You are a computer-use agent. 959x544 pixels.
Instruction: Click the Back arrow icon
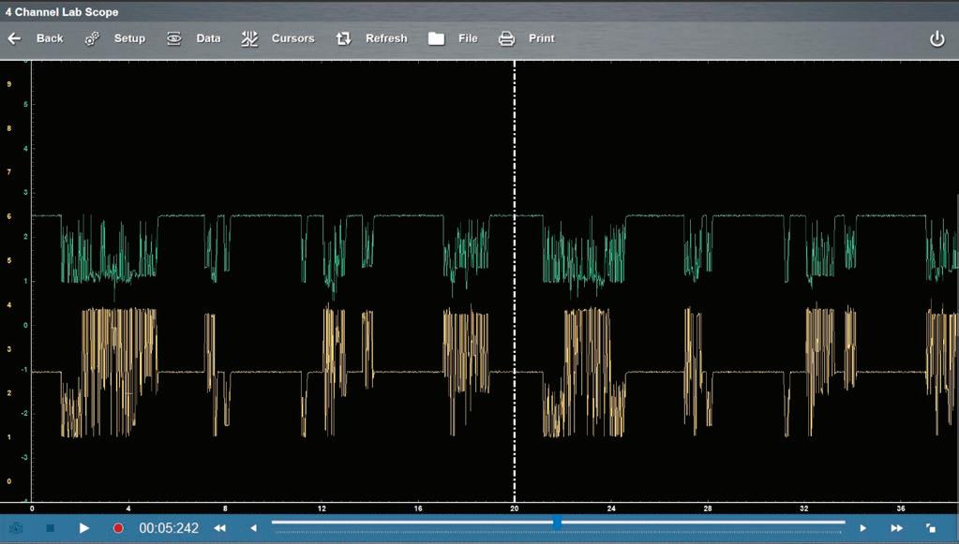tap(14, 38)
